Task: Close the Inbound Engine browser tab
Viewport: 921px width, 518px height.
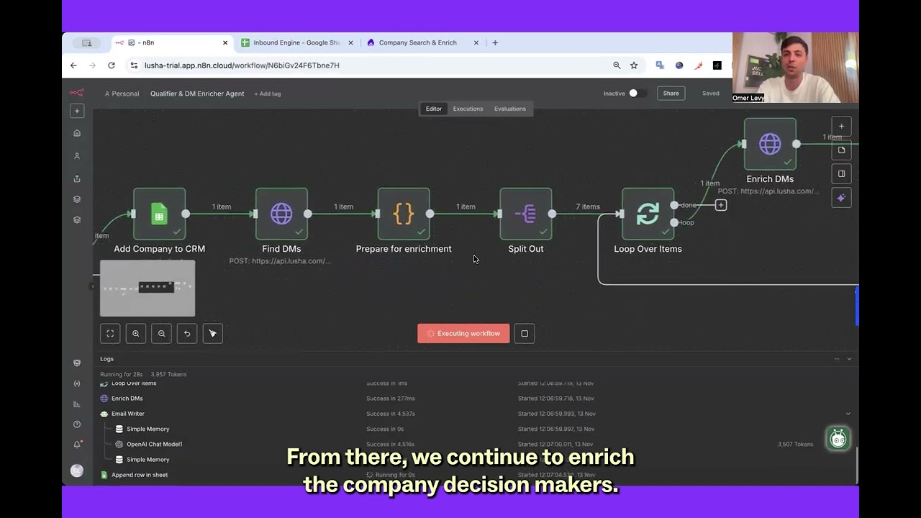Action: tap(351, 42)
